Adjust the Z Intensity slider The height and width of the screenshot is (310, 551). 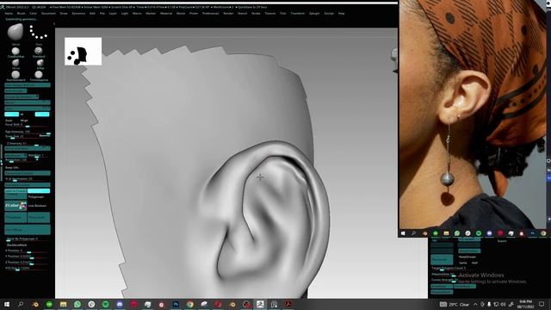coord(28,144)
